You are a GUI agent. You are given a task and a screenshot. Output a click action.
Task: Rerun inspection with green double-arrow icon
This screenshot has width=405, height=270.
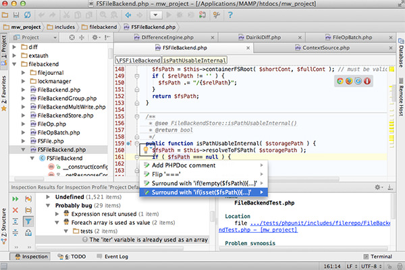tap(16, 198)
